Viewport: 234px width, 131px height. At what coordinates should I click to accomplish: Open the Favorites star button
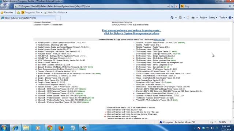click(7, 12)
